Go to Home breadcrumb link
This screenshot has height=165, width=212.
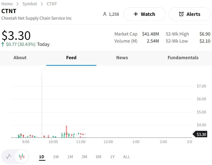[7, 4]
